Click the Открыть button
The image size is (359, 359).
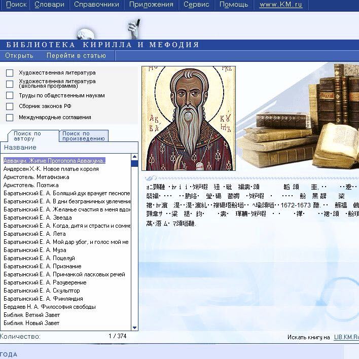tap(19, 56)
